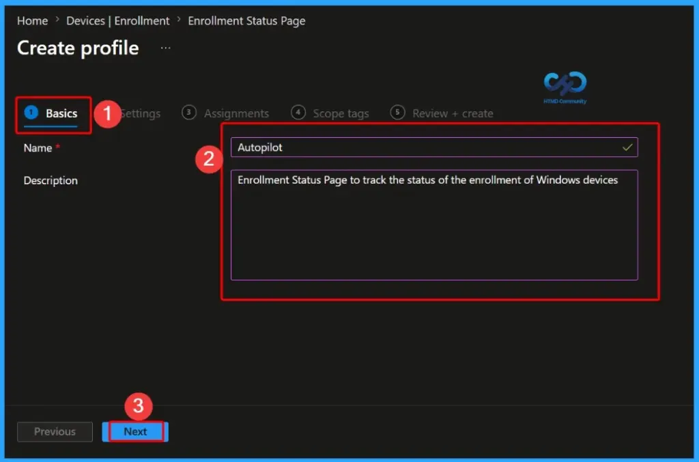699x462 pixels.
Task: Click the Create profile page heading
Action: coord(78,48)
